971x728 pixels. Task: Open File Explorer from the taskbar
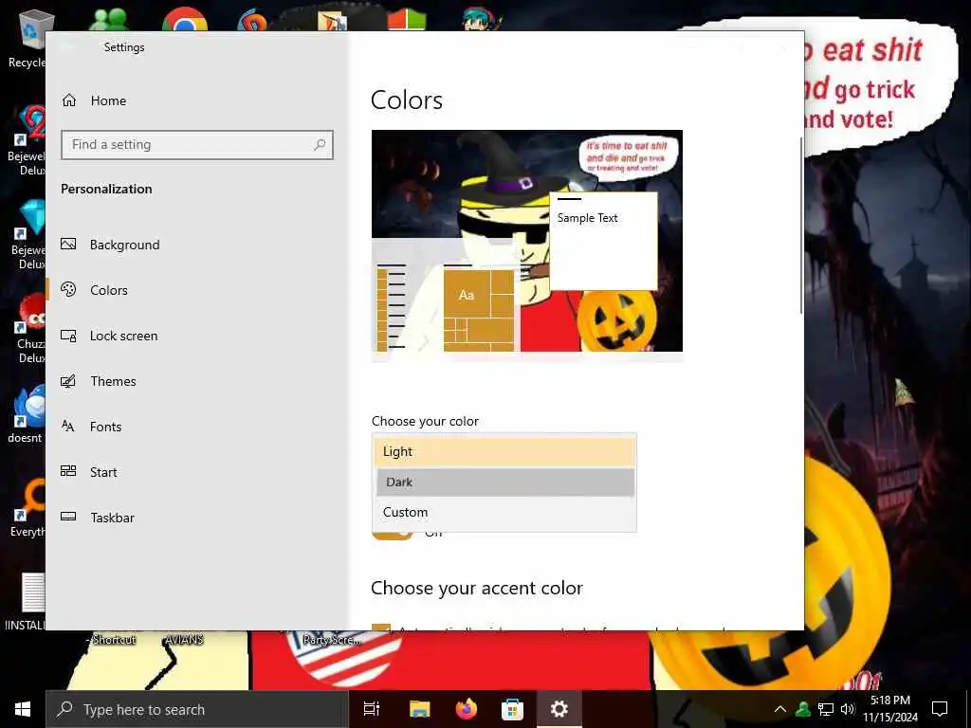coord(419,709)
